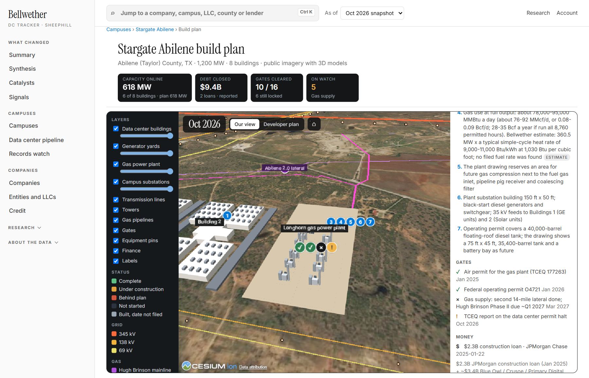The width and height of the screenshot is (589, 378).
Task: Click the first green checkmark gate marker
Action: click(x=300, y=247)
